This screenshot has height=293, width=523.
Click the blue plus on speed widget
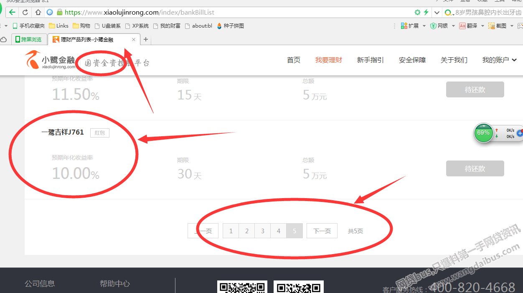pyautogui.click(x=520, y=133)
